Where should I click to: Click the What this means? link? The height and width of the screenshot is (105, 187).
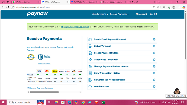tap(45, 63)
